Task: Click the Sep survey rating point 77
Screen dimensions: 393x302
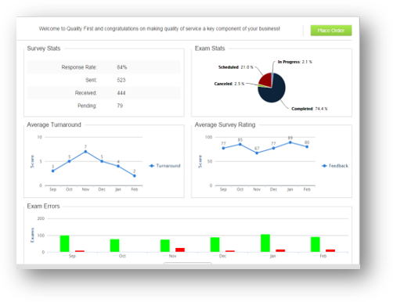Action: click(x=223, y=148)
